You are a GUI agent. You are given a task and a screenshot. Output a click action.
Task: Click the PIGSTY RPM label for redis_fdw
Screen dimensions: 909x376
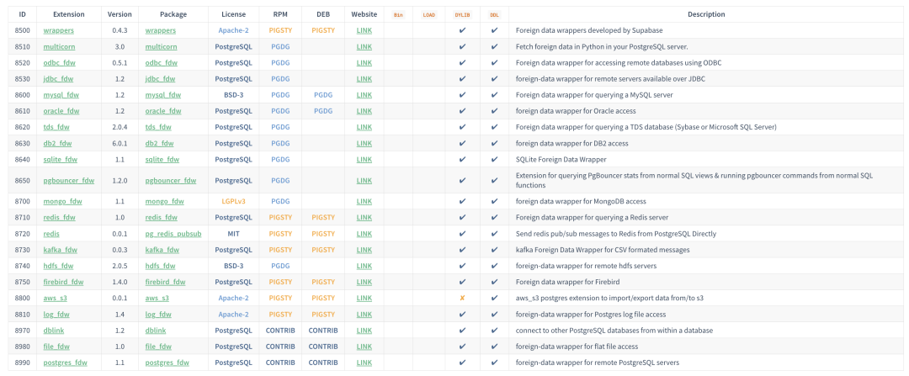coord(280,217)
